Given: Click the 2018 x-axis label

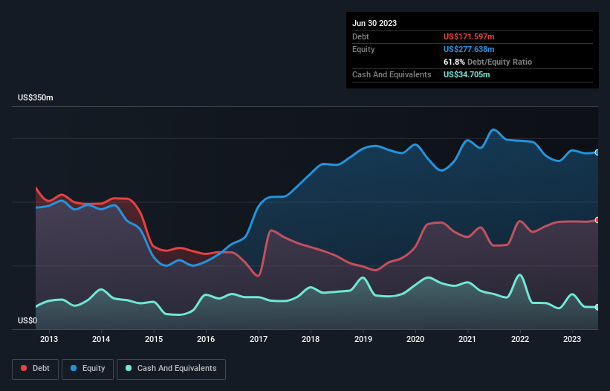Looking at the screenshot, I should point(311,339).
